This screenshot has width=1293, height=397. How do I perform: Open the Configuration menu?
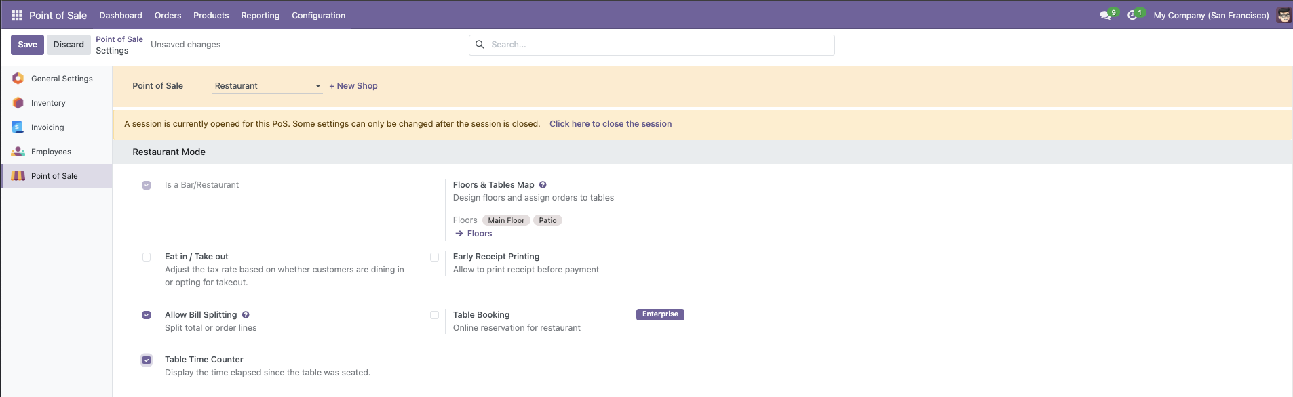(319, 15)
